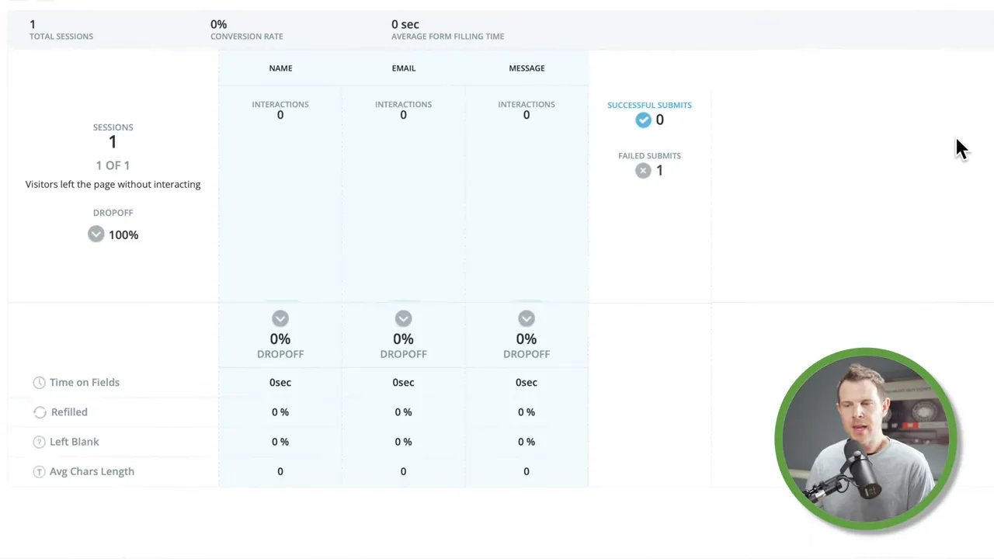Open the Failed Submits label
Screen dimensions: 994x559
pyautogui.click(x=649, y=156)
